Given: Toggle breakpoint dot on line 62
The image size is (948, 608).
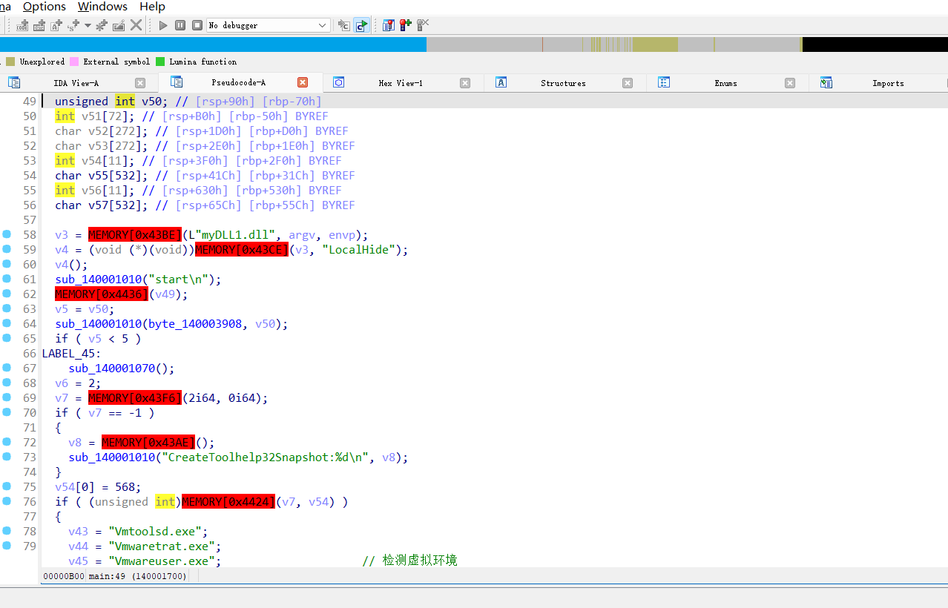Looking at the screenshot, I should coord(7,294).
